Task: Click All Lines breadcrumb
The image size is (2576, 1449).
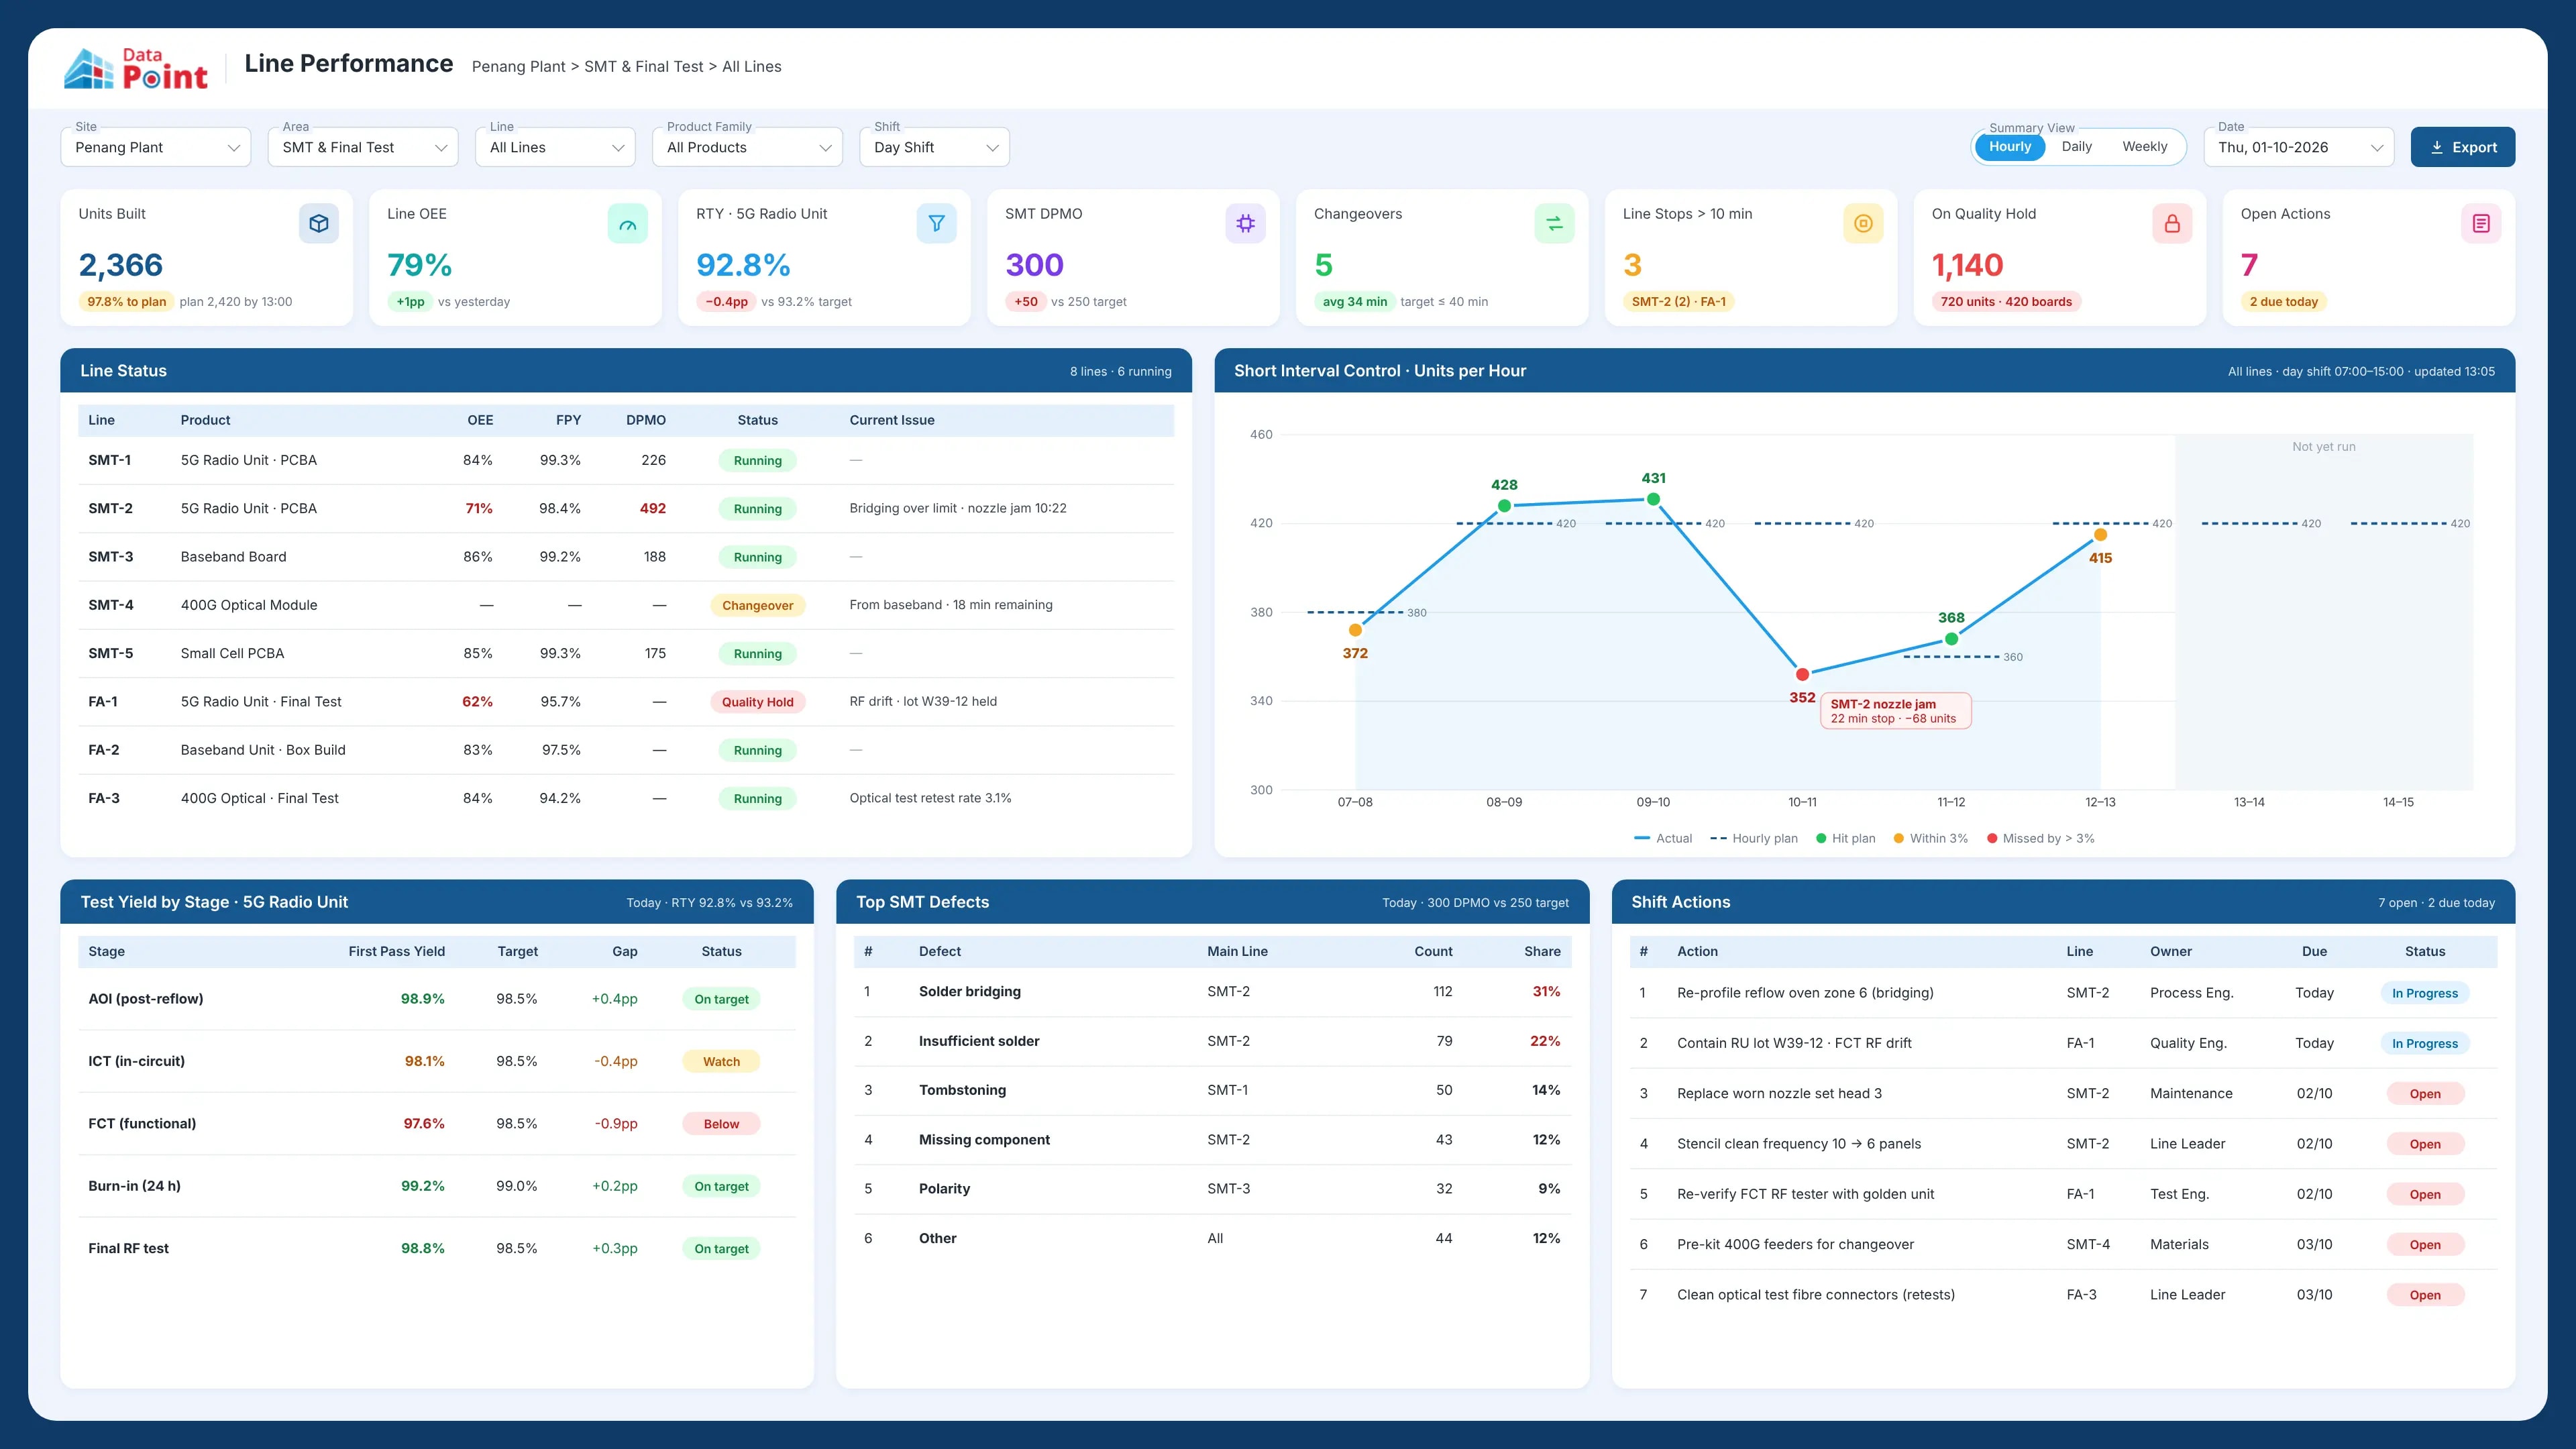Action: [752, 67]
